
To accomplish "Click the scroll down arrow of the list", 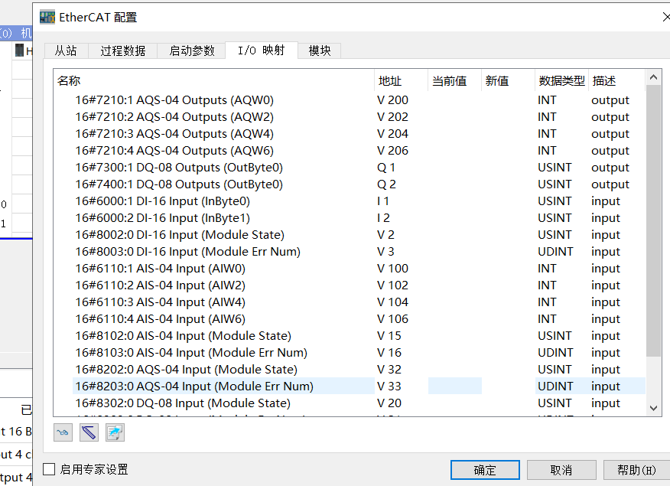I will 653,408.
